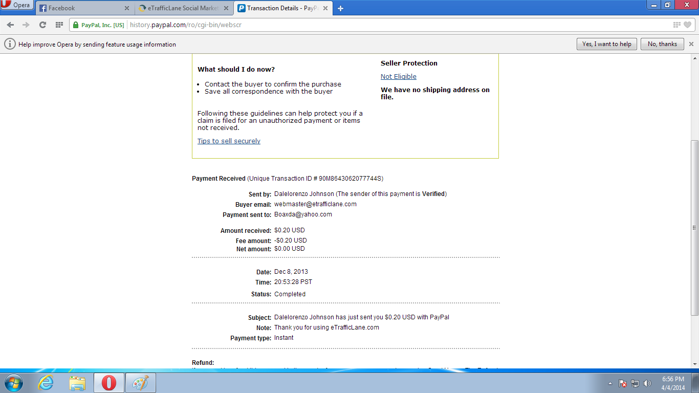
Task: Dismiss the usage information bar
Action: 691,44
